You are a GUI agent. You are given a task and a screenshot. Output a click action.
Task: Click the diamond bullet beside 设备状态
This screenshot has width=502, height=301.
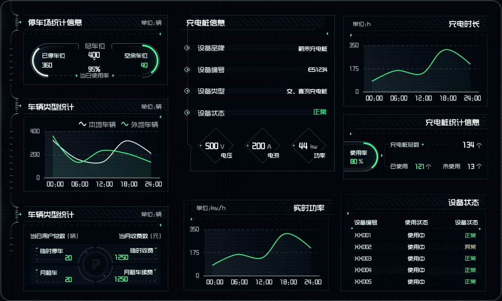(187, 113)
